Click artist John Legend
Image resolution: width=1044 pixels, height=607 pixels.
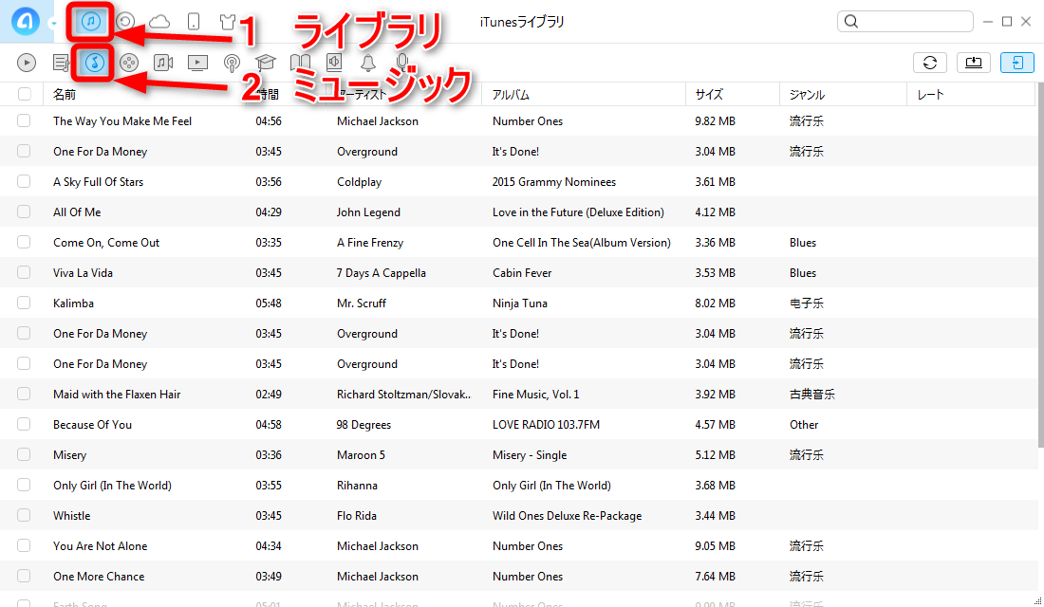coord(368,212)
